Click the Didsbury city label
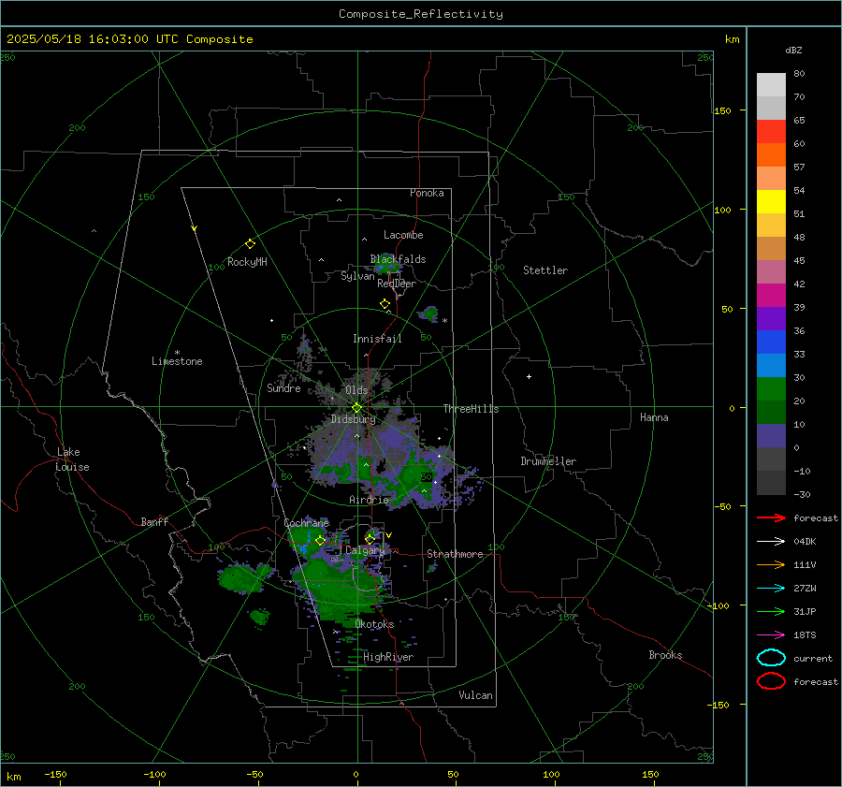 353,419
